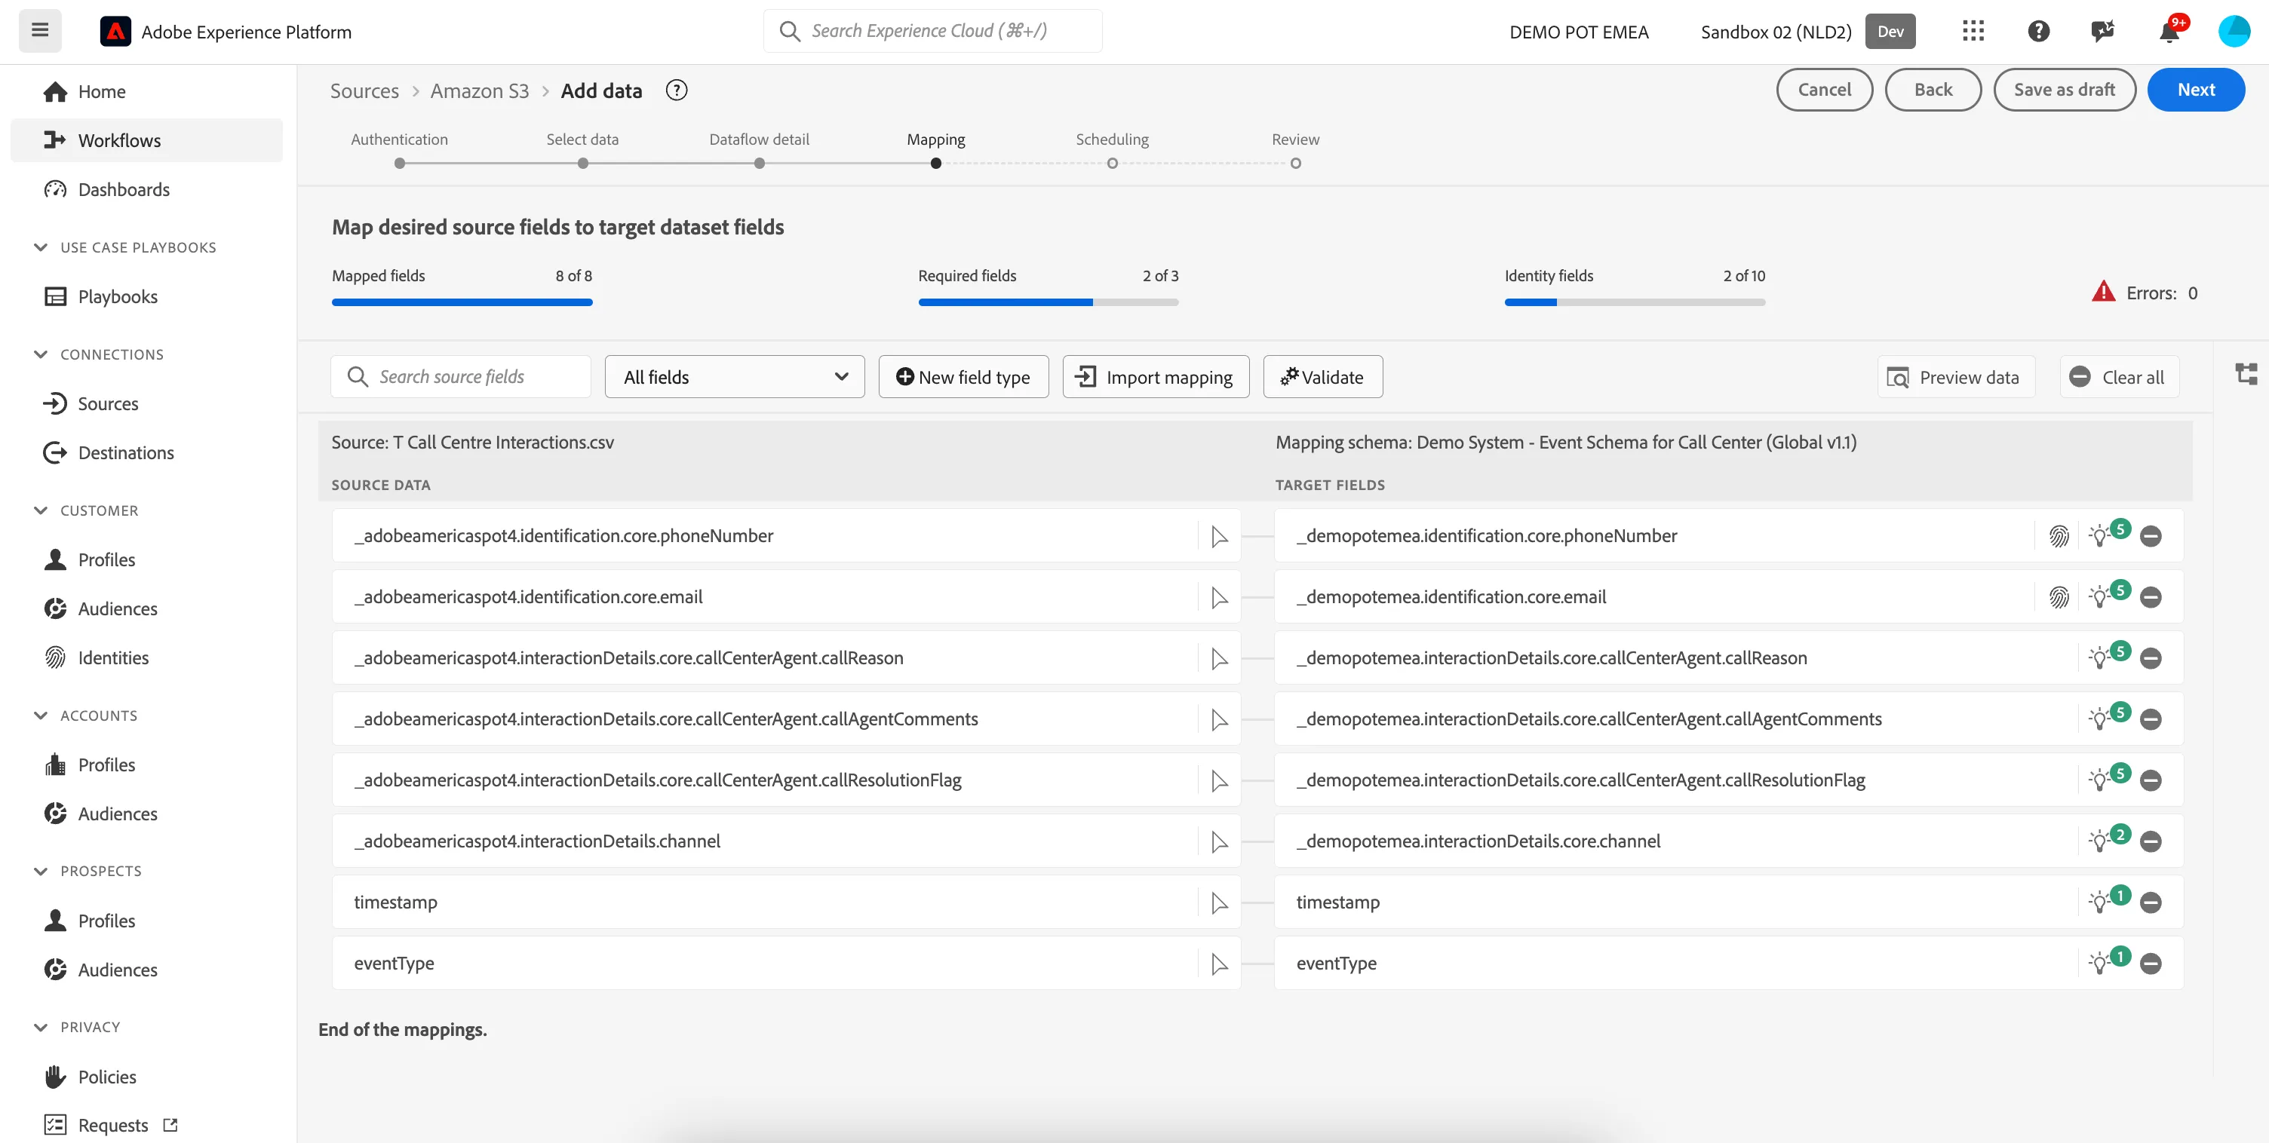Click the Amazon S3 breadcrumb link
This screenshot has height=1143, width=2269.
click(x=479, y=90)
